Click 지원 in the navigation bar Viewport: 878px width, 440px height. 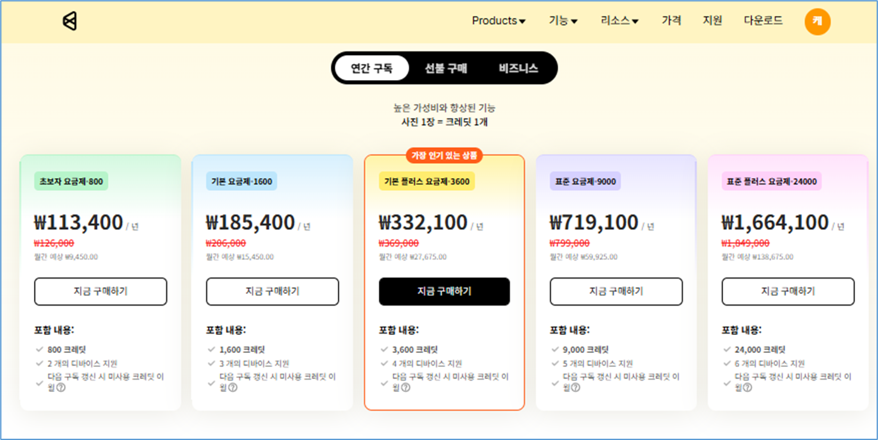click(712, 20)
